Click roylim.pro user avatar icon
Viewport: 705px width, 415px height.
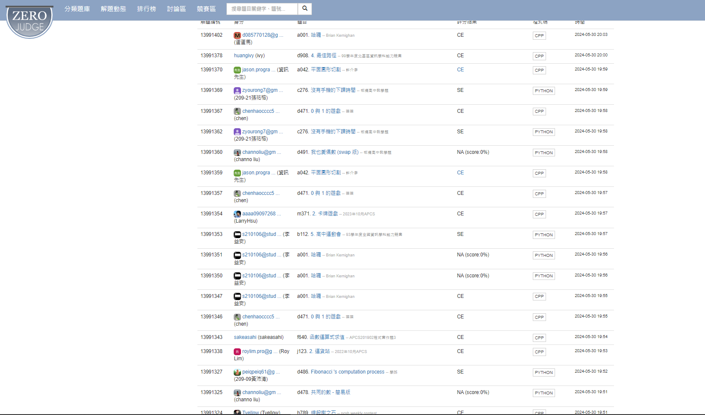(237, 352)
